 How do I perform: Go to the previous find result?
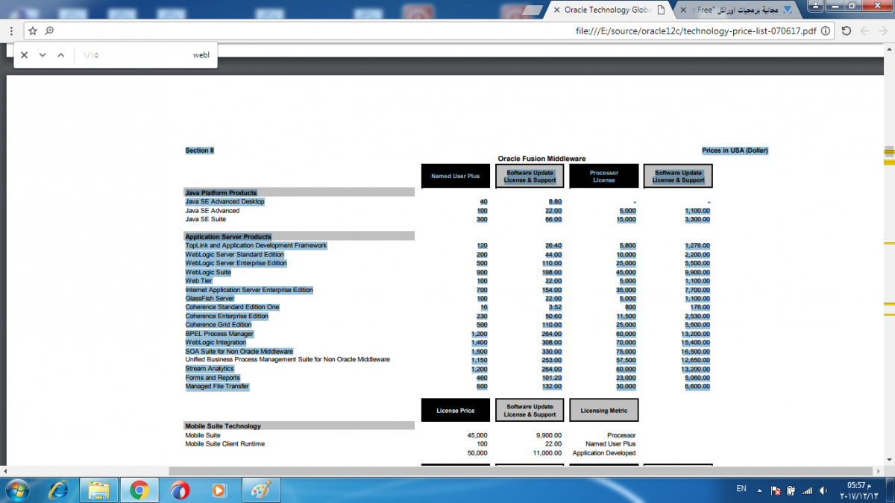(61, 55)
